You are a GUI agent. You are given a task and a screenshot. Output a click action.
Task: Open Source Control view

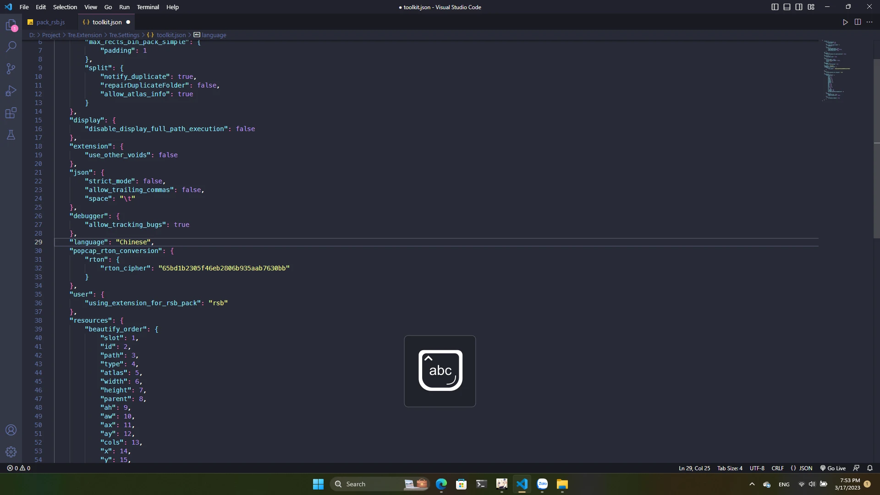click(11, 69)
